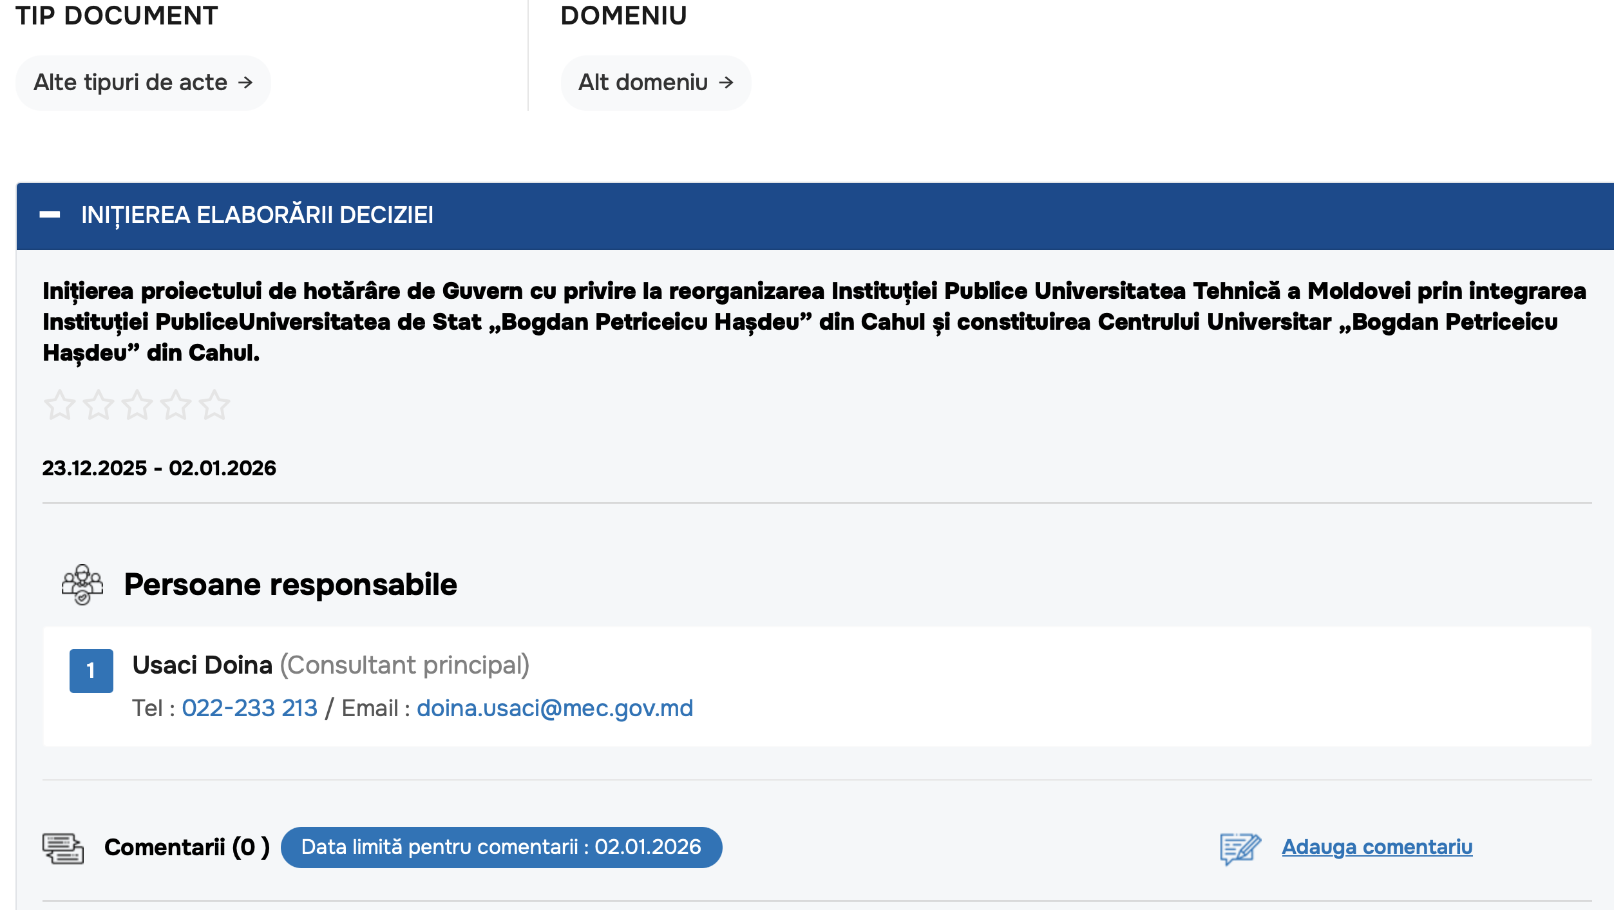The width and height of the screenshot is (1614, 910).
Task: Click the arrow in Alt domeniu chip
Action: point(726,82)
